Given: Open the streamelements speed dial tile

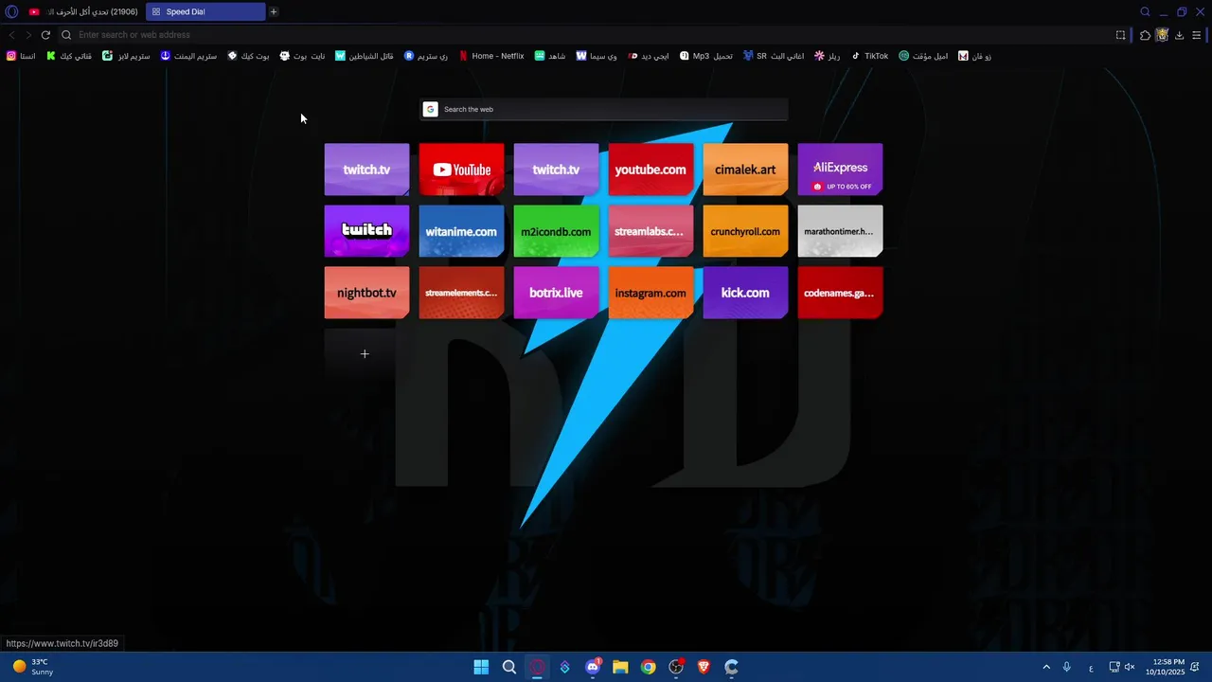Looking at the screenshot, I should (461, 293).
